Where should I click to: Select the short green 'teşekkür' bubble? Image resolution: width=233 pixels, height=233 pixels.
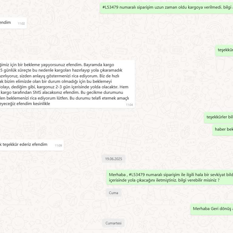coord(224,51)
